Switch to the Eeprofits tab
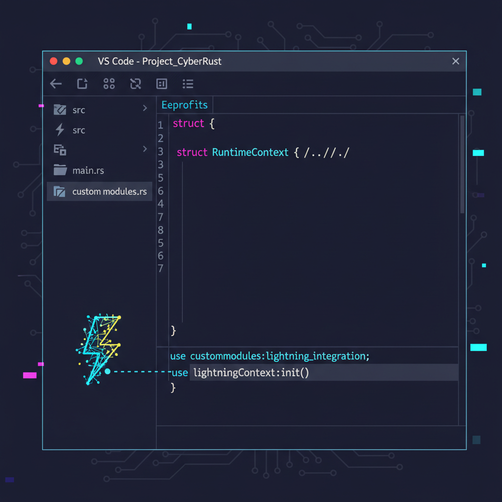 184,104
